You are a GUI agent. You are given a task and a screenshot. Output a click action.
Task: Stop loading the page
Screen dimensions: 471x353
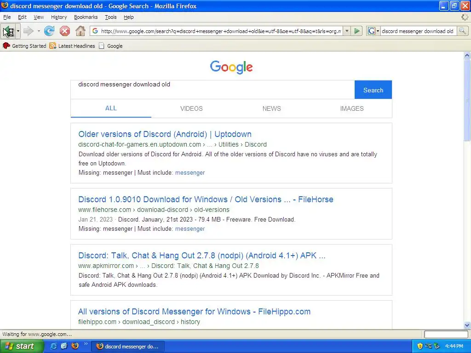[x=65, y=31]
